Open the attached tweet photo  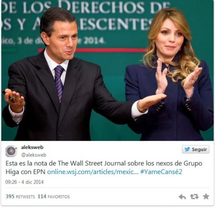[x=107, y=70]
